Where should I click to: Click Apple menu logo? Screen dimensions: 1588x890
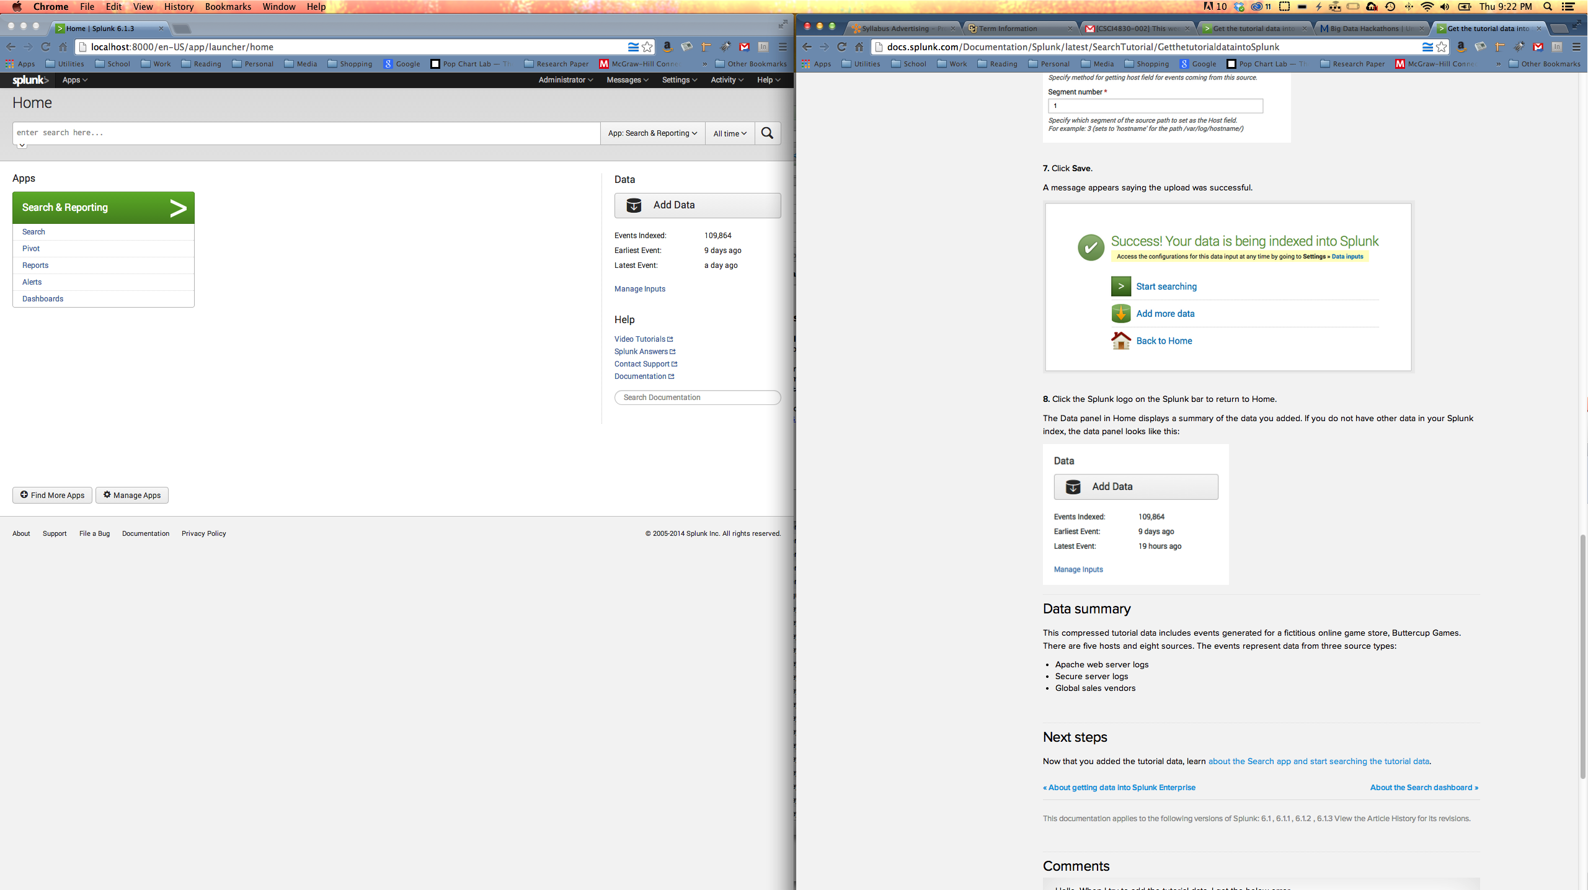[17, 7]
